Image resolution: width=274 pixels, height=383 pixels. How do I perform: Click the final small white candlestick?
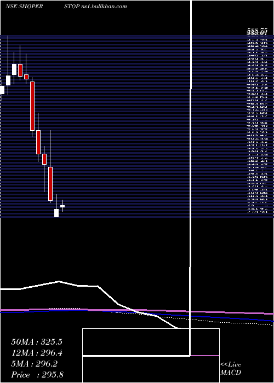(62, 206)
